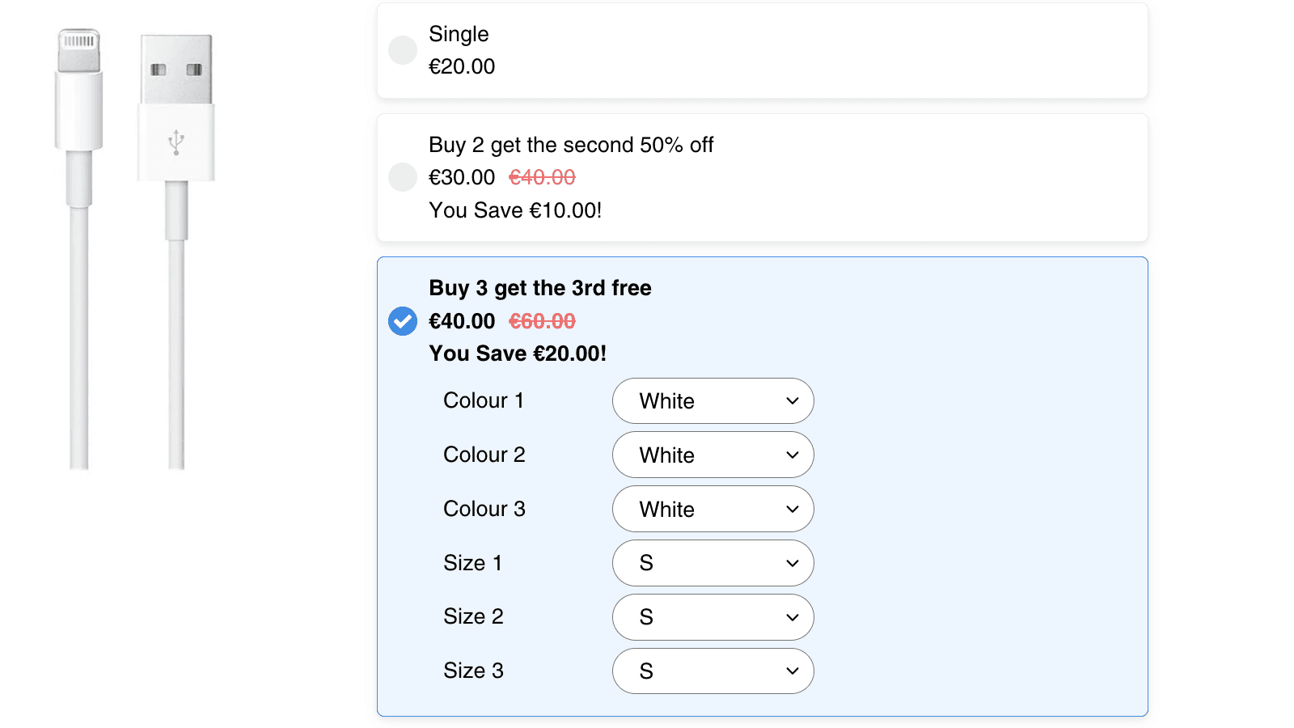Click the Buy 3 get the 3rd free heading

(x=540, y=288)
